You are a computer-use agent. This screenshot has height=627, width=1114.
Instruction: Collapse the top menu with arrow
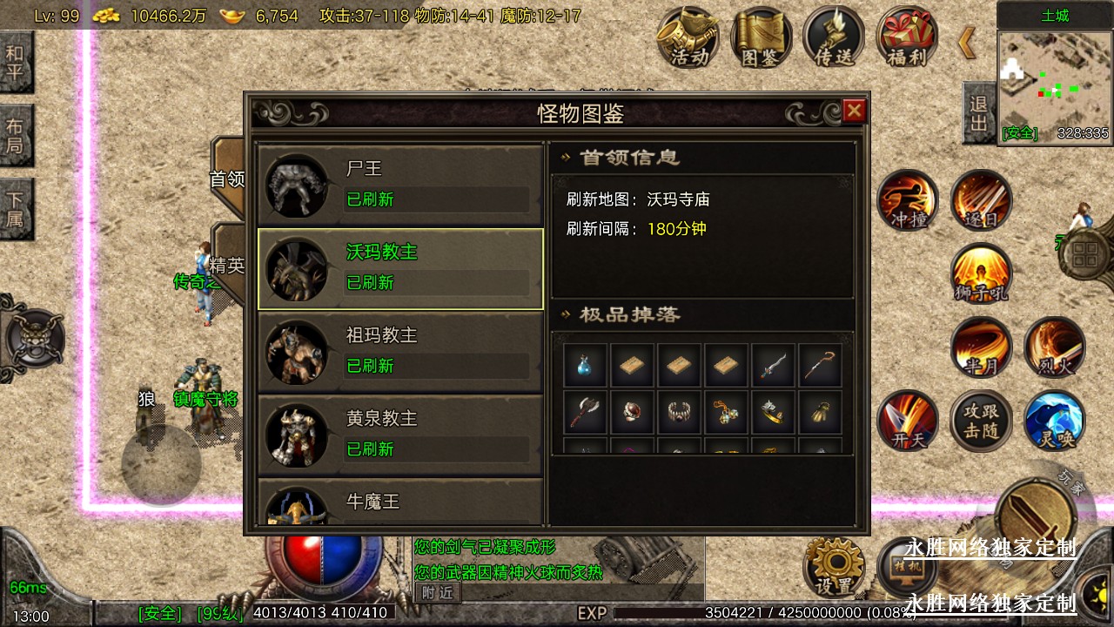[967, 42]
